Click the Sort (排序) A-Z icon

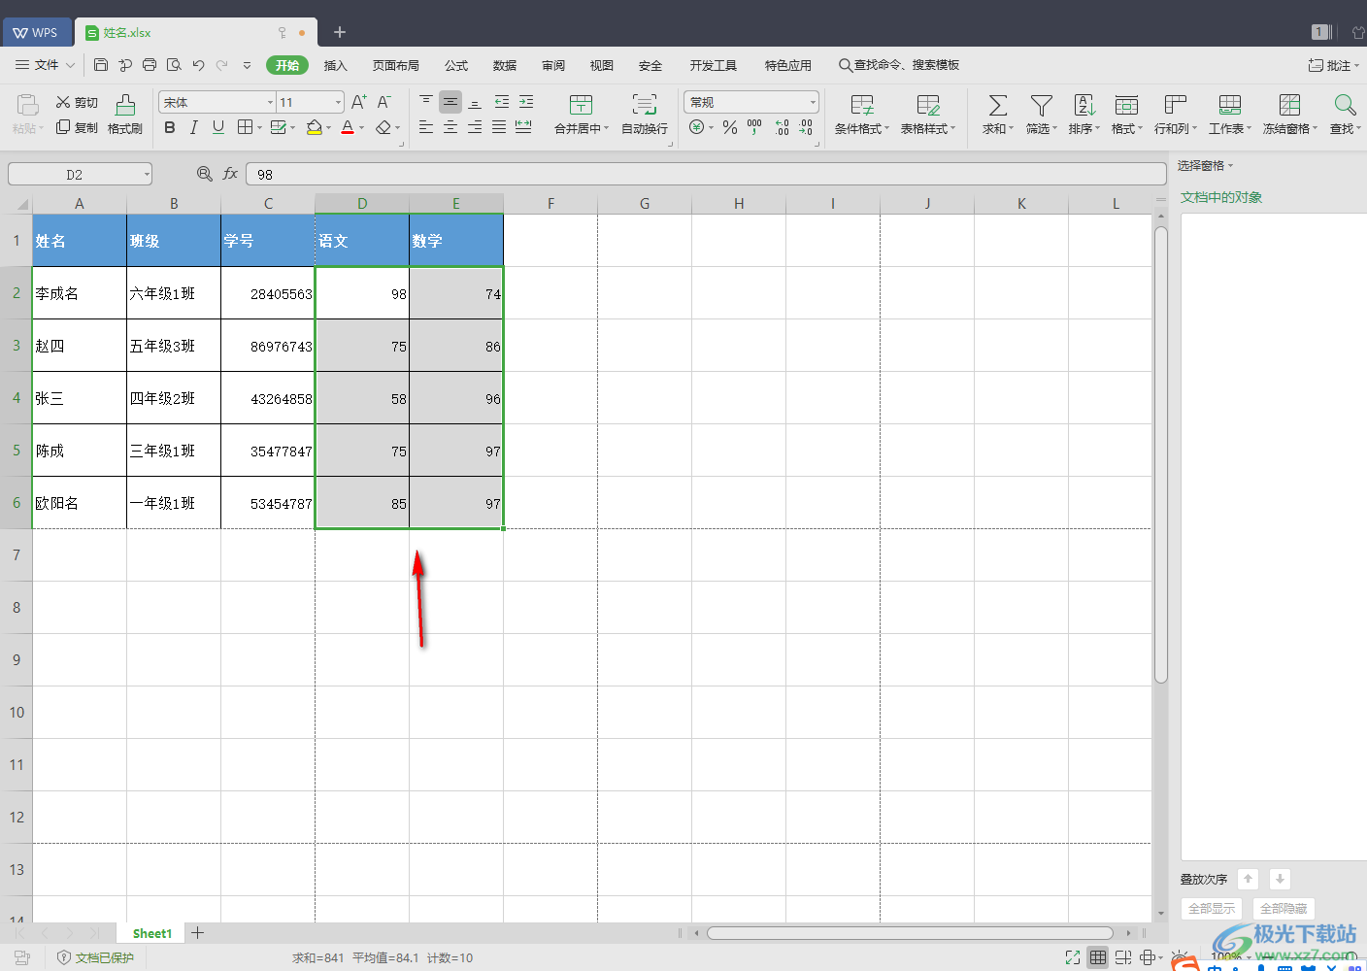point(1084,105)
